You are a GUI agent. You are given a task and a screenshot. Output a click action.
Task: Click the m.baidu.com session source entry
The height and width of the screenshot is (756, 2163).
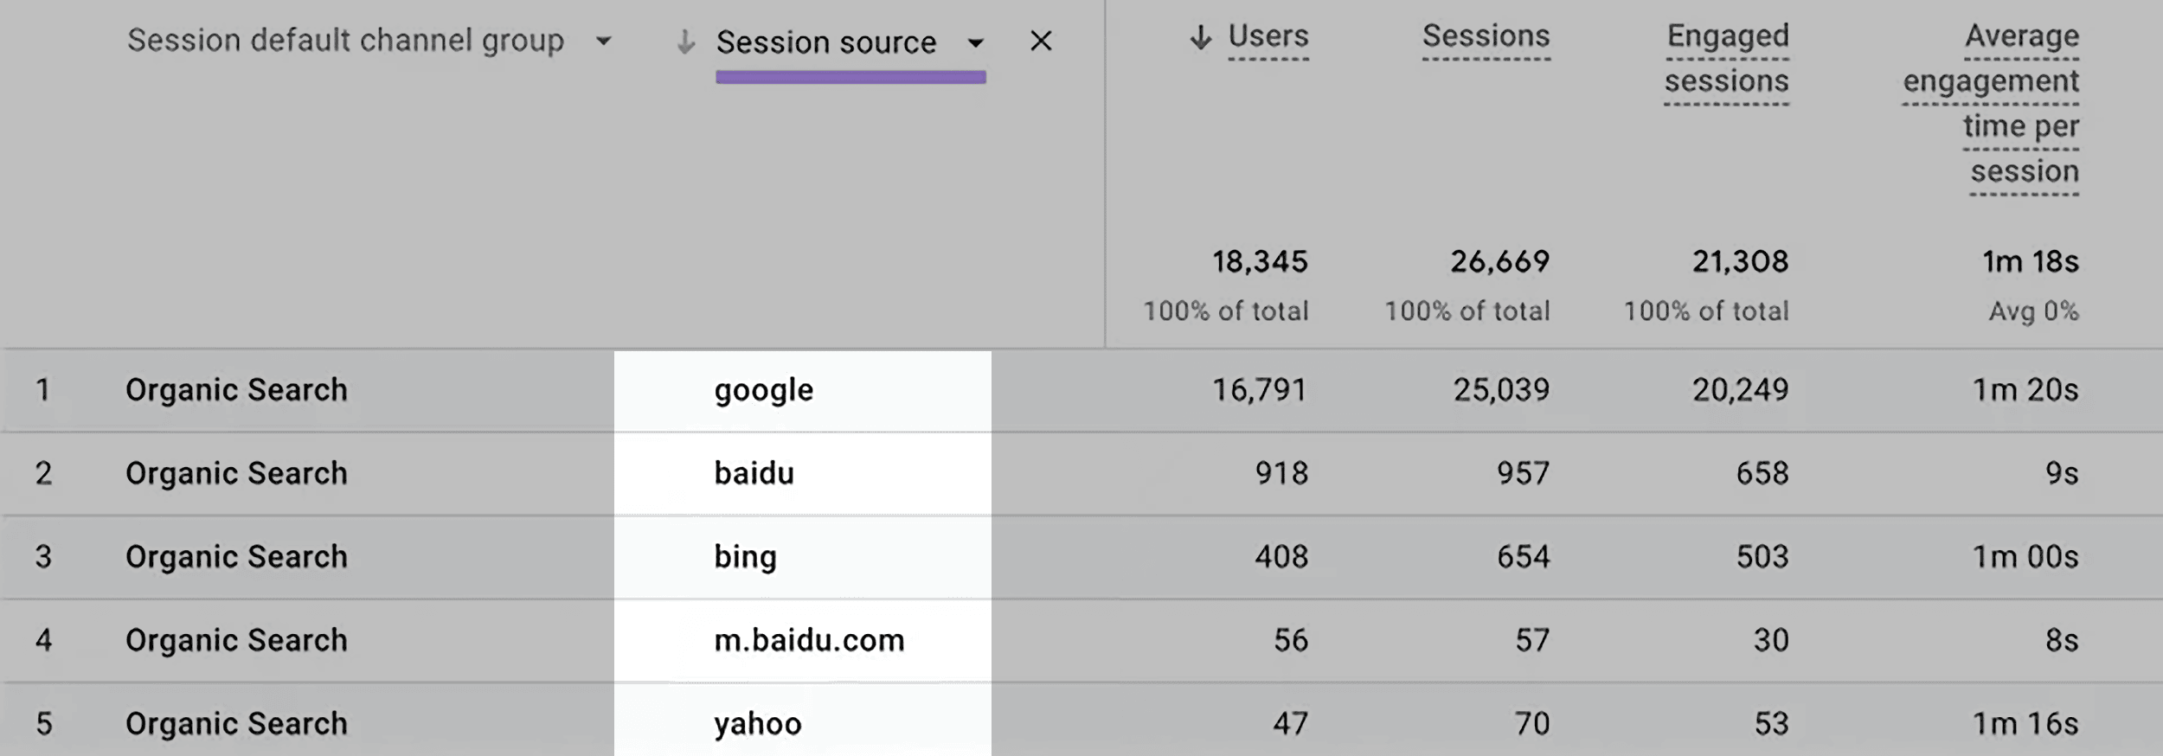pos(808,639)
